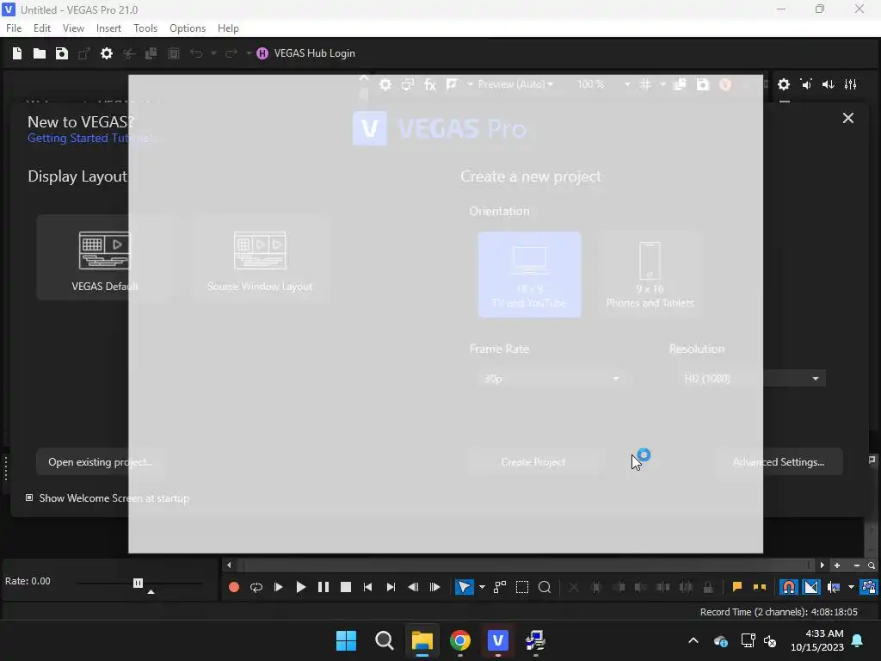The height and width of the screenshot is (661, 881).
Task: Copy snapshot to clipboard in preview
Action: coord(680,84)
